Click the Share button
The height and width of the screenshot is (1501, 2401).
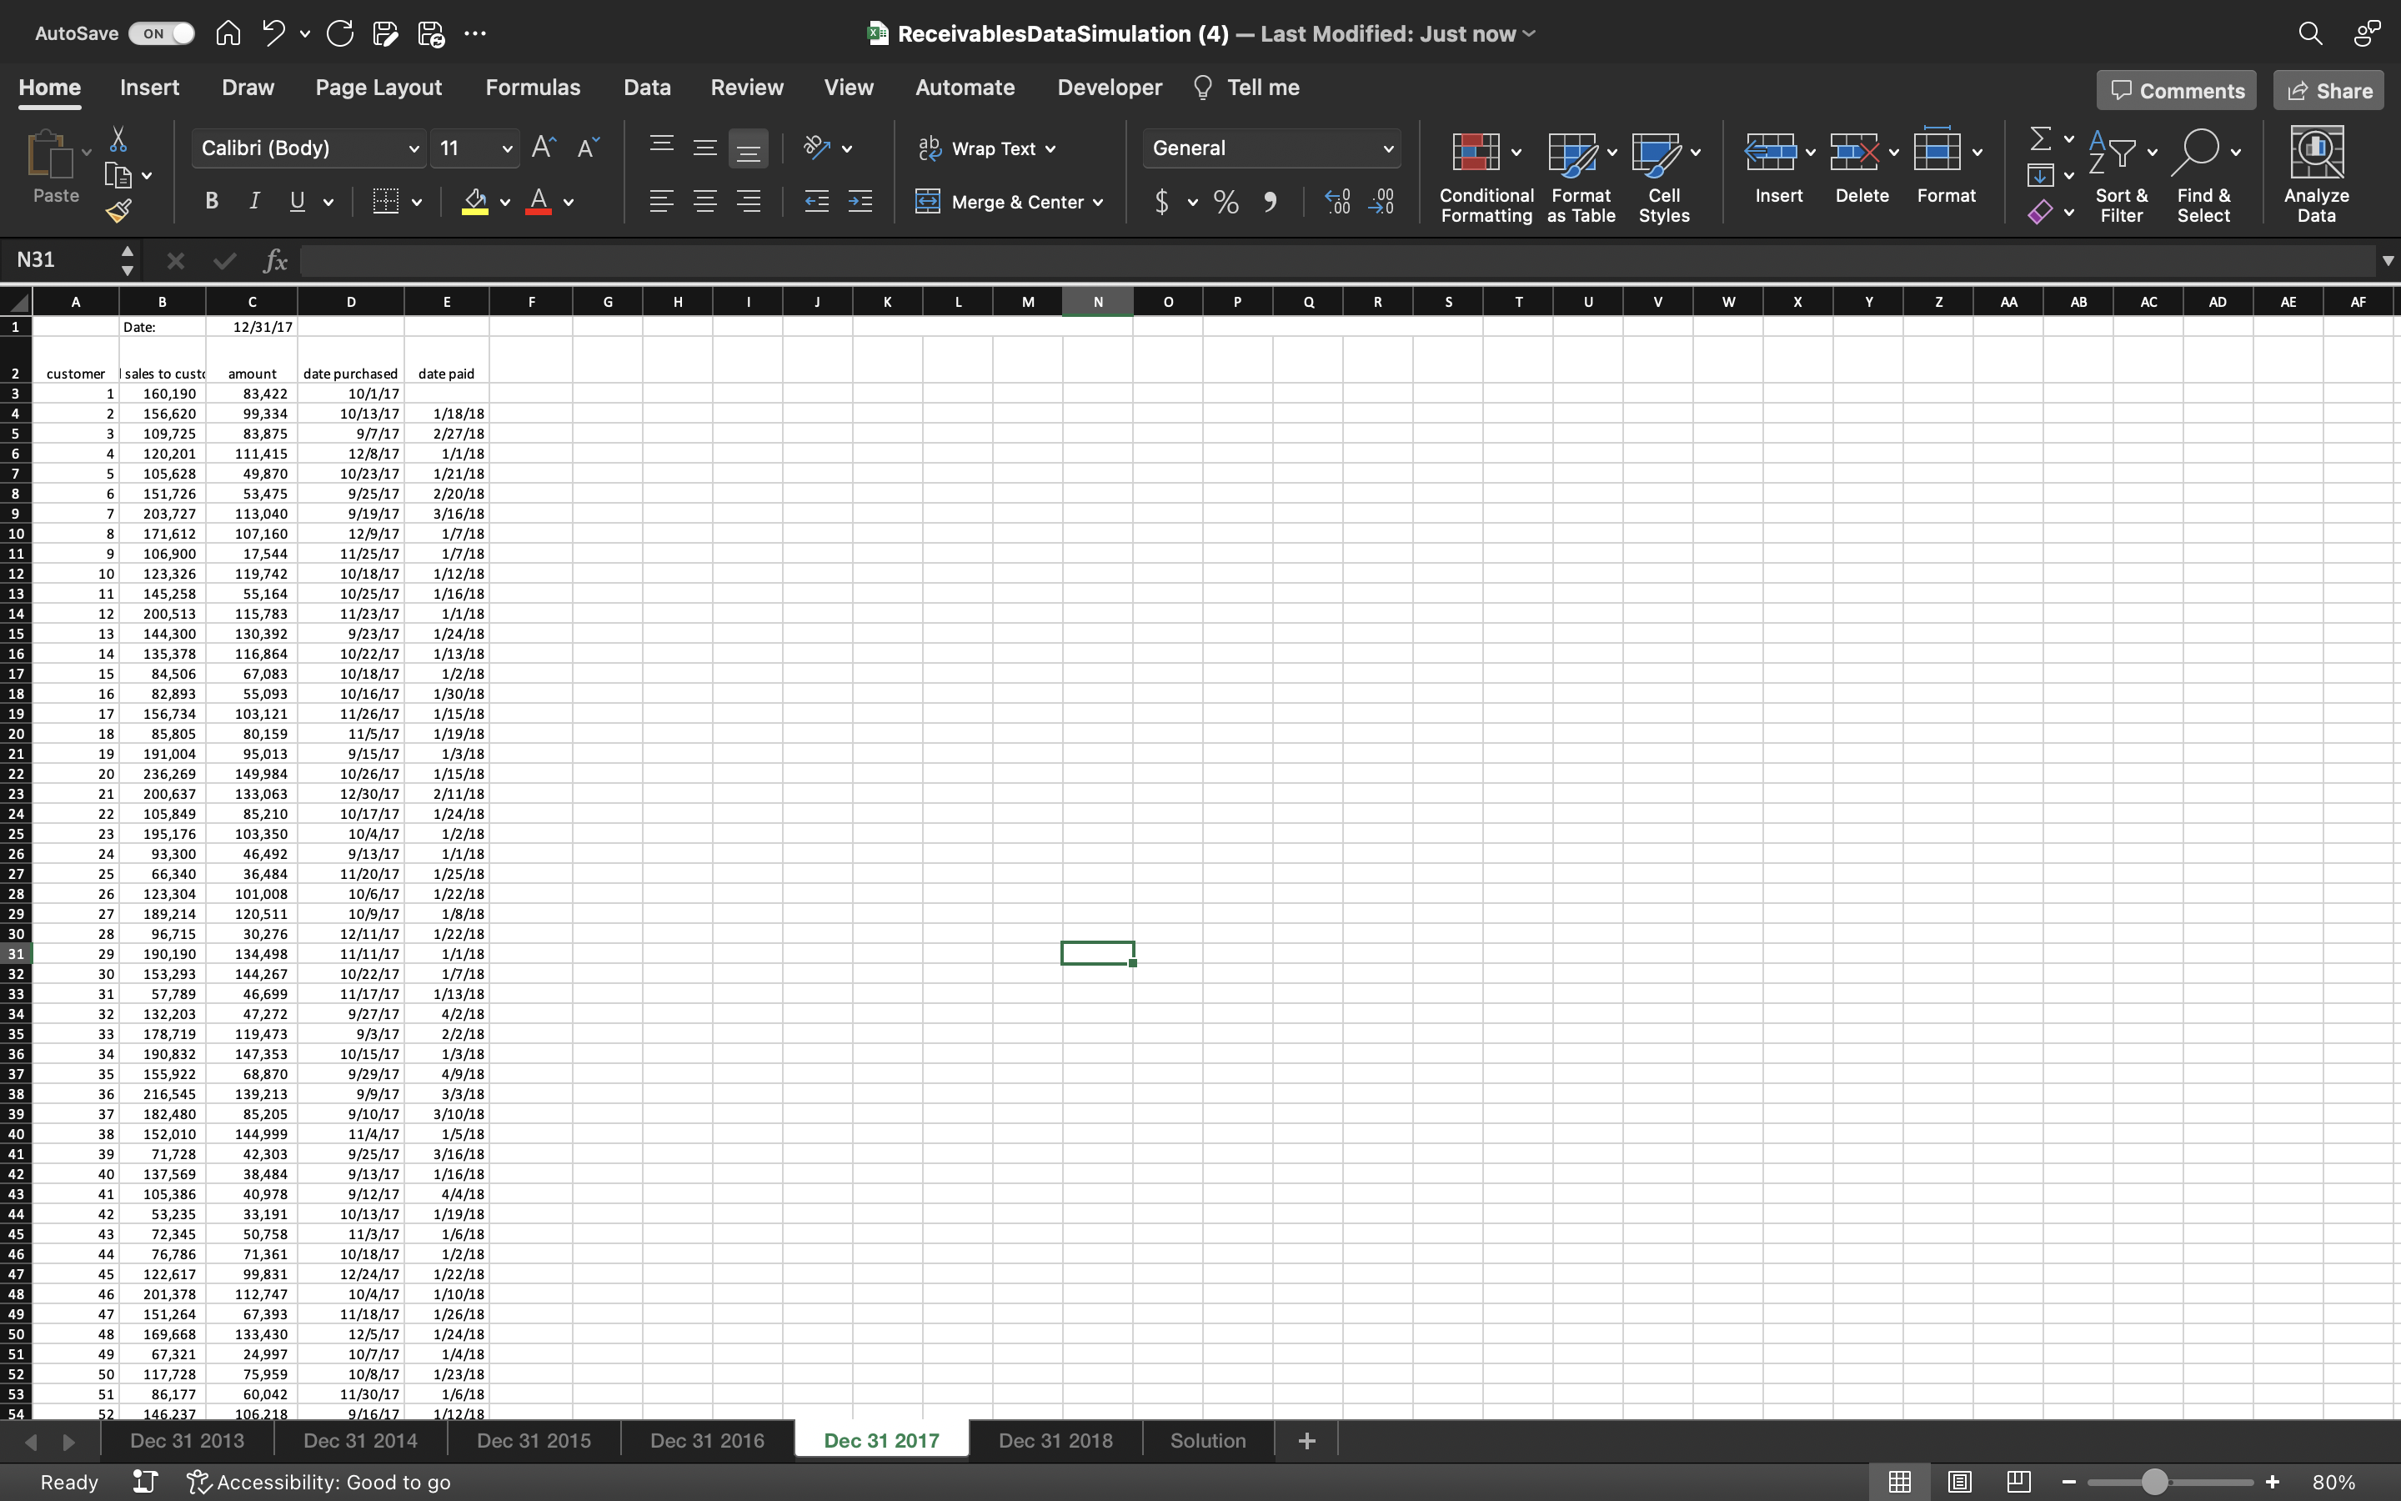pyautogui.click(x=2328, y=90)
